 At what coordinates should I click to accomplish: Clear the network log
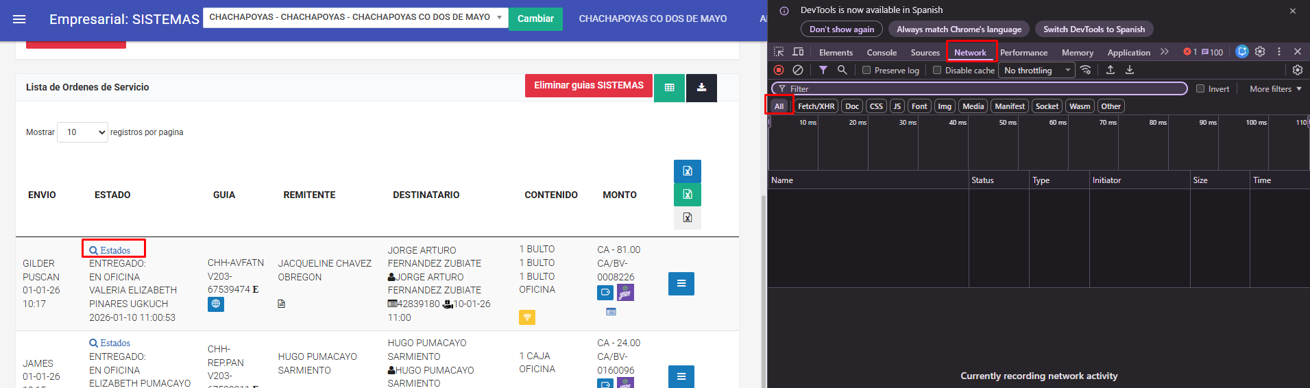coord(798,70)
